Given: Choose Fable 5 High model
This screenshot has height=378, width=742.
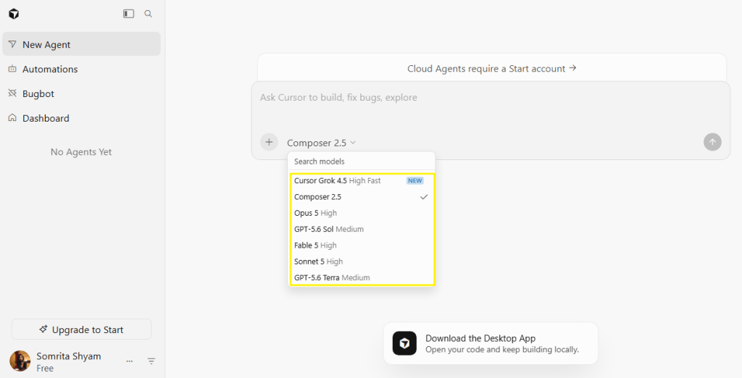Looking at the screenshot, I should click(361, 245).
